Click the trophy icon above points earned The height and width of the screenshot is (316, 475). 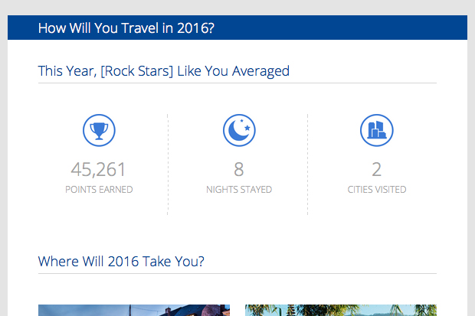coord(99,131)
